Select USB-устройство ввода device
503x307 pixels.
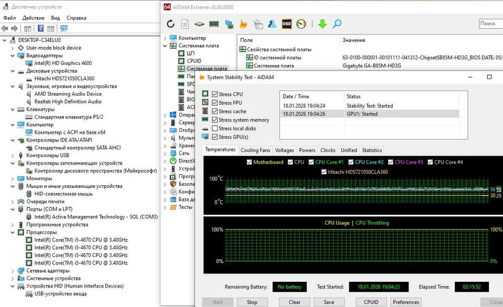point(60,293)
